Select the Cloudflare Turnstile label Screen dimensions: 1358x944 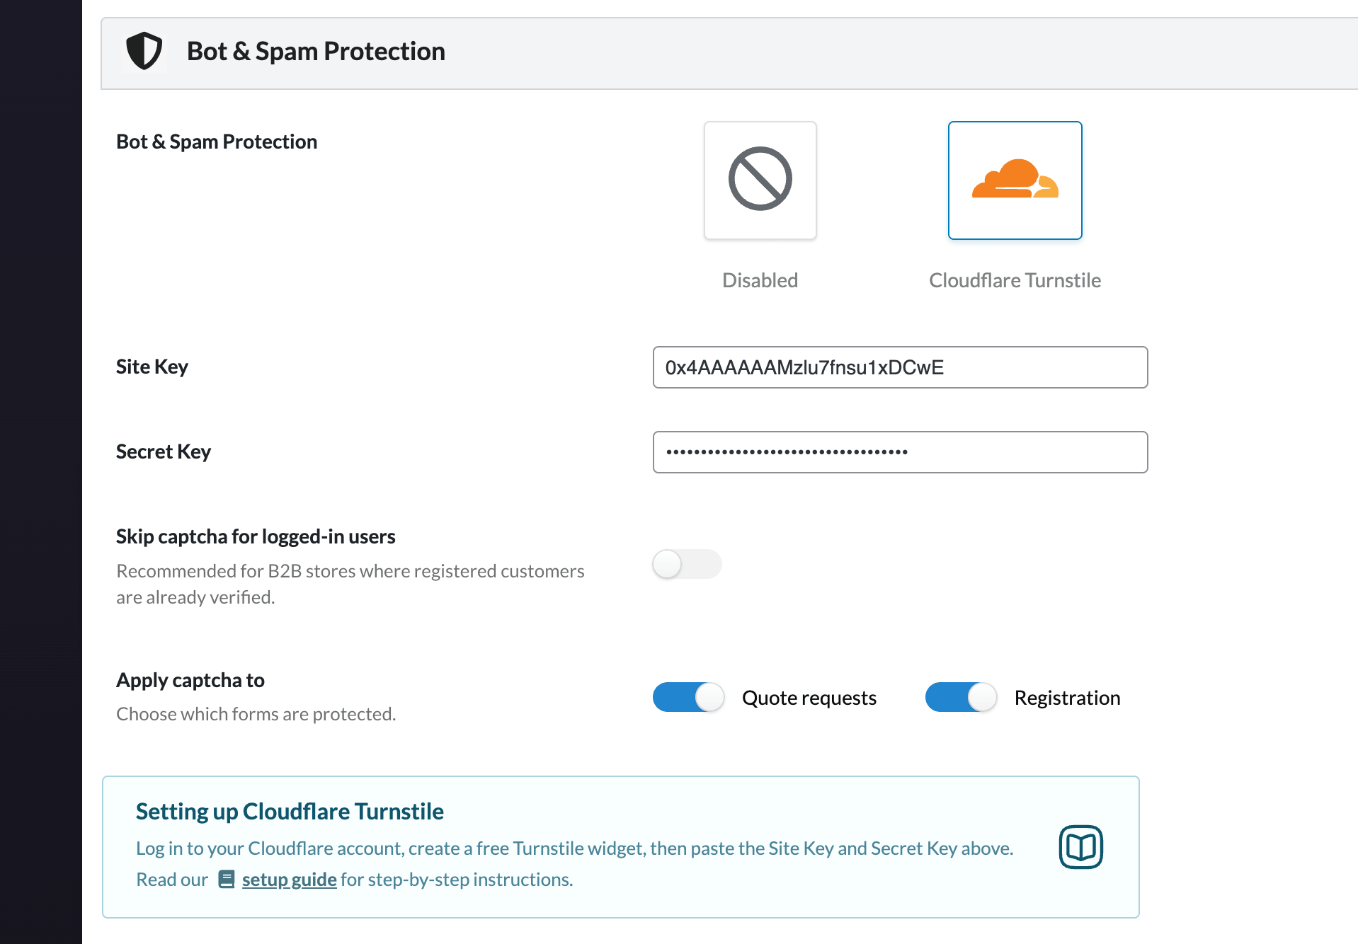[x=1015, y=280]
